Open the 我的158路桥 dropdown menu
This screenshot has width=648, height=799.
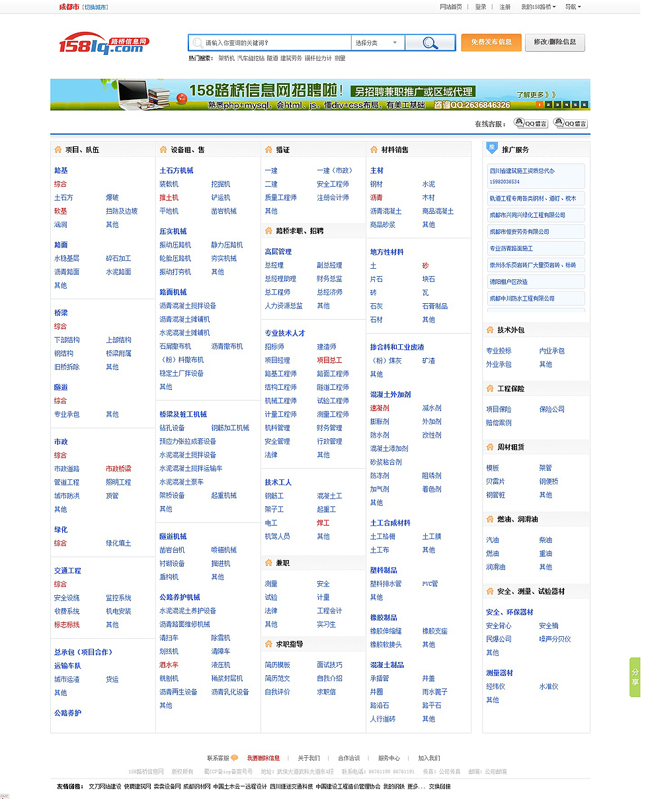(538, 7)
